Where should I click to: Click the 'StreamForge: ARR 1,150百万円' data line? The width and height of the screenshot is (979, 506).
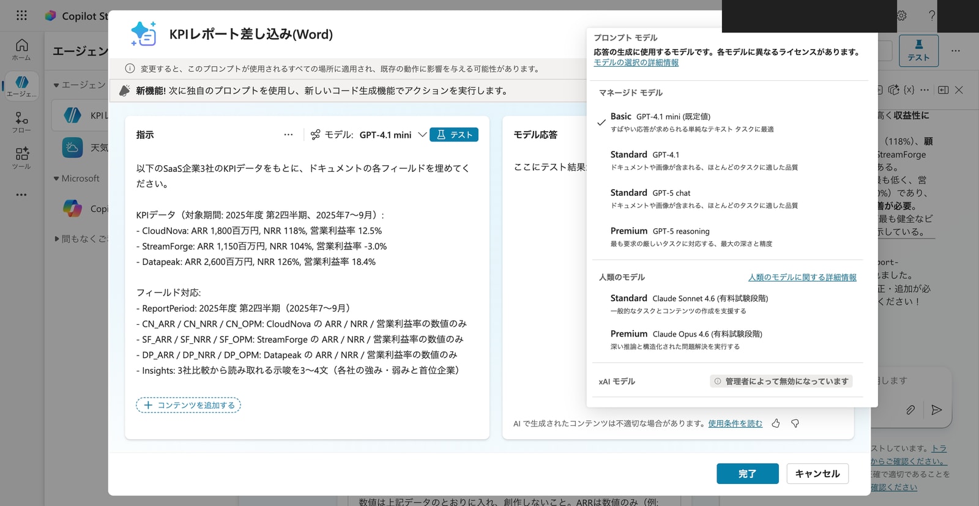(261, 246)
